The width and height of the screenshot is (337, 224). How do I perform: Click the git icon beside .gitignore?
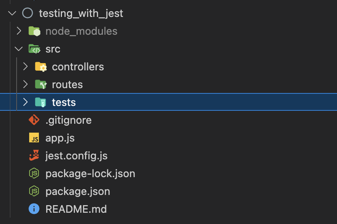tap(34, 120)
